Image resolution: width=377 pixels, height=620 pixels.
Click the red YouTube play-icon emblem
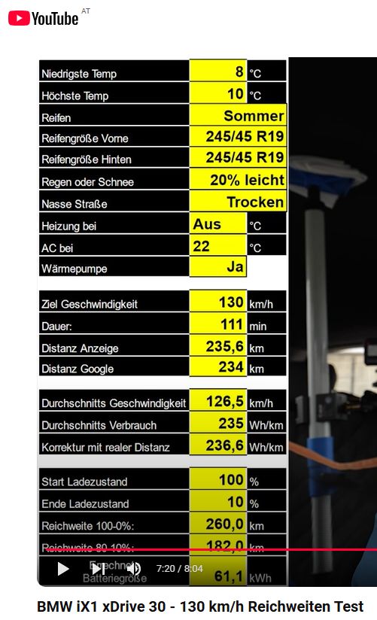point(19,18)
